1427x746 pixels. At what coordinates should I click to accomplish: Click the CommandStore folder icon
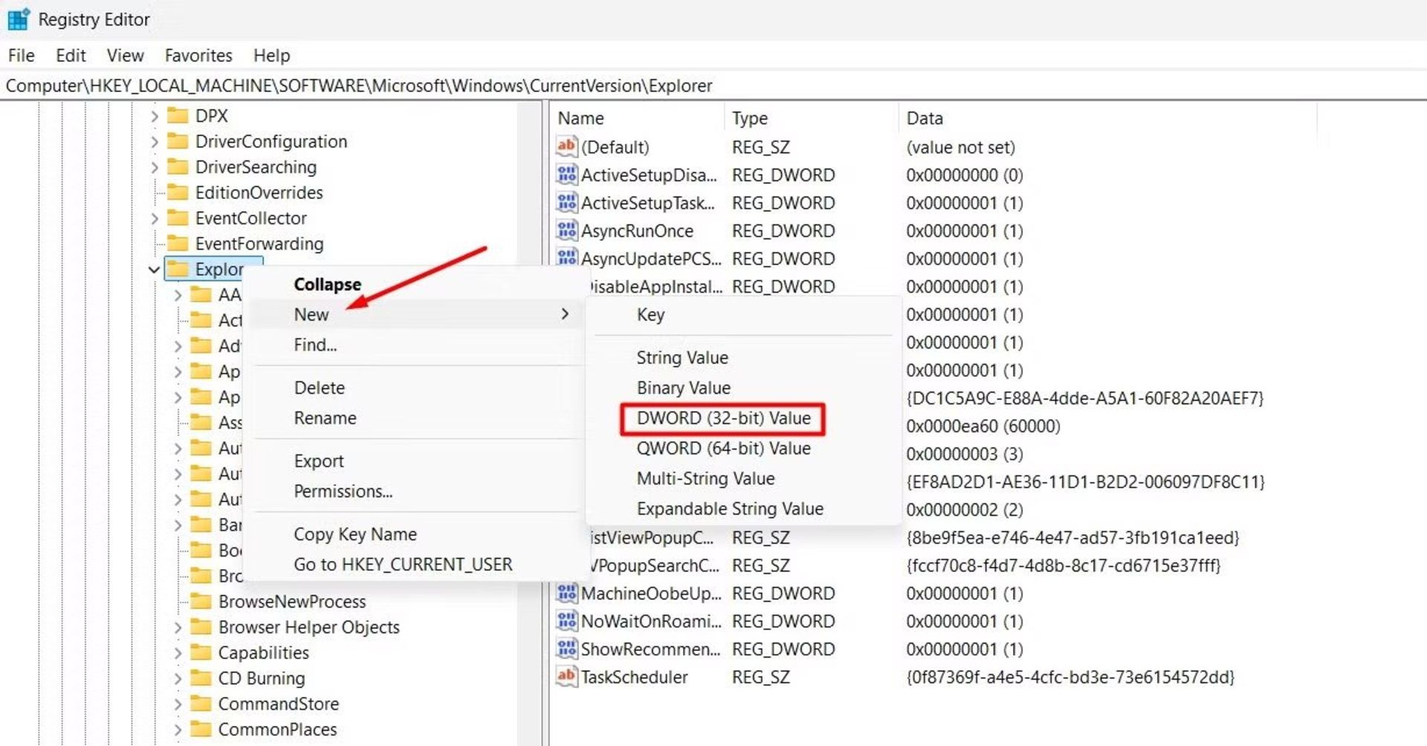coord(201,703)
